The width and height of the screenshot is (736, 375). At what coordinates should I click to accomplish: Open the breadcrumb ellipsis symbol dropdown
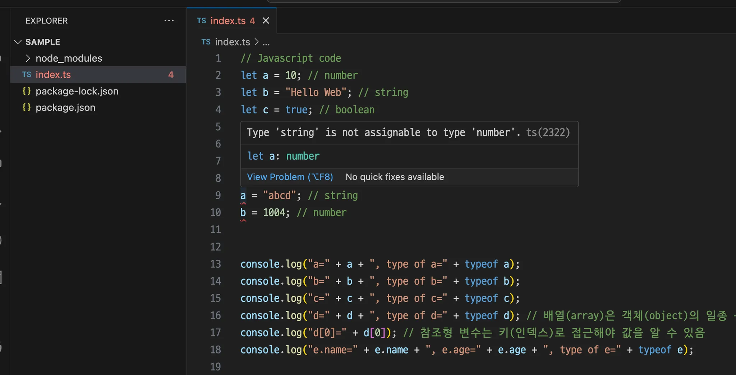click(x=266, y=42)
